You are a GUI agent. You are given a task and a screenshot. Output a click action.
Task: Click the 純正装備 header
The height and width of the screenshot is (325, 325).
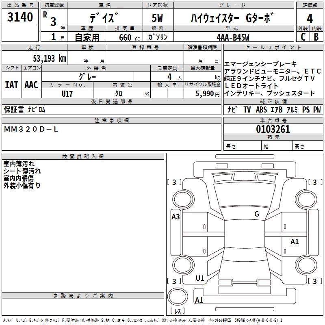coord(273,101)
